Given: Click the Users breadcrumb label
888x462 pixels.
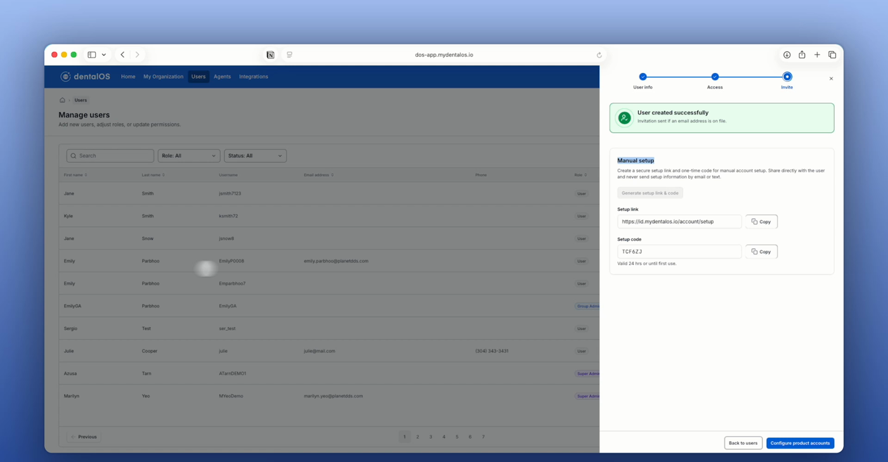Looking at the screenshot, I should coord(81,100).
